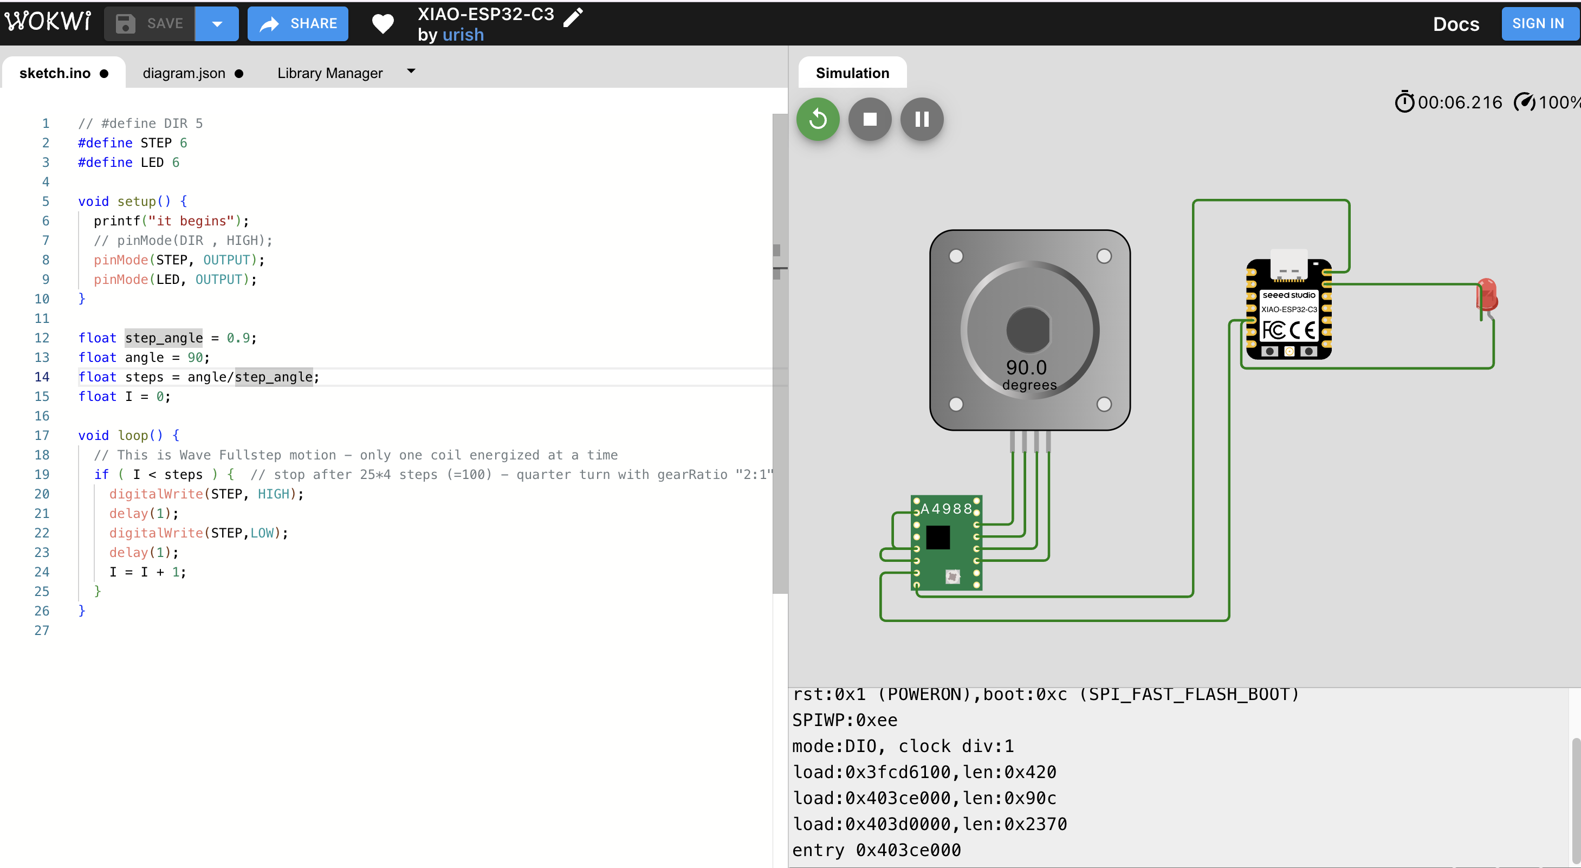Click the 00:06.216 elapsed time readout
The image size is (1581, 868).
point(1460,102)
